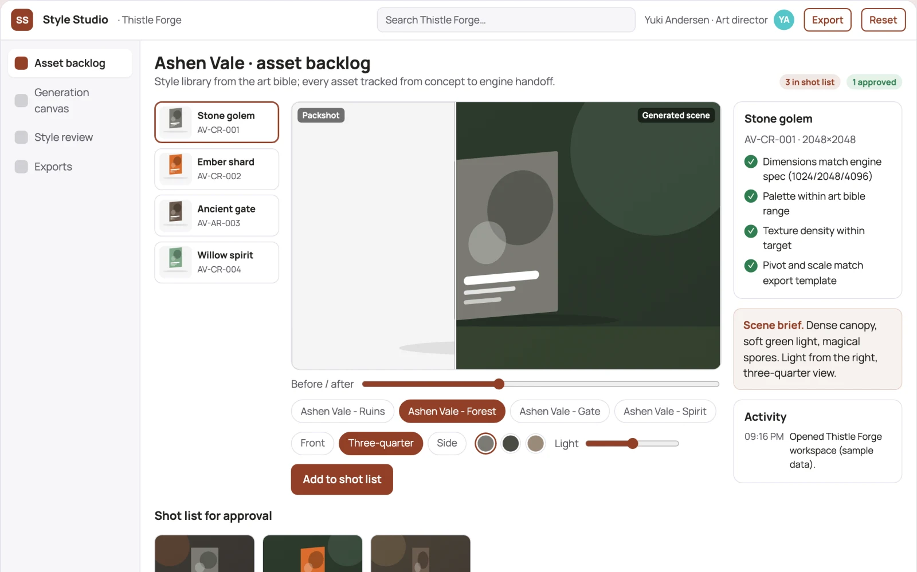The height and width of the screenshot is (572, 917).
Task: Select the Front view angle
Action: (312, 443)
